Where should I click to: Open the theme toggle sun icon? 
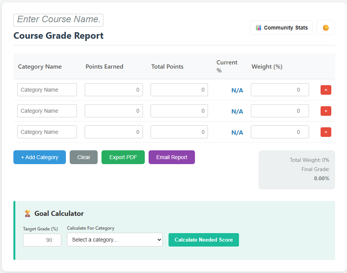(x=326, y=27)
